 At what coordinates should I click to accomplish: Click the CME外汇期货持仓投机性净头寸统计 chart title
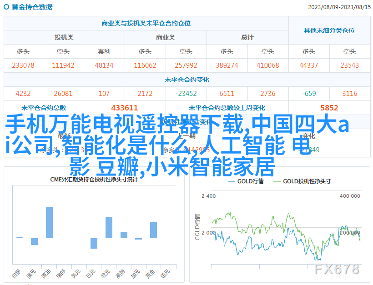[94, 180]
